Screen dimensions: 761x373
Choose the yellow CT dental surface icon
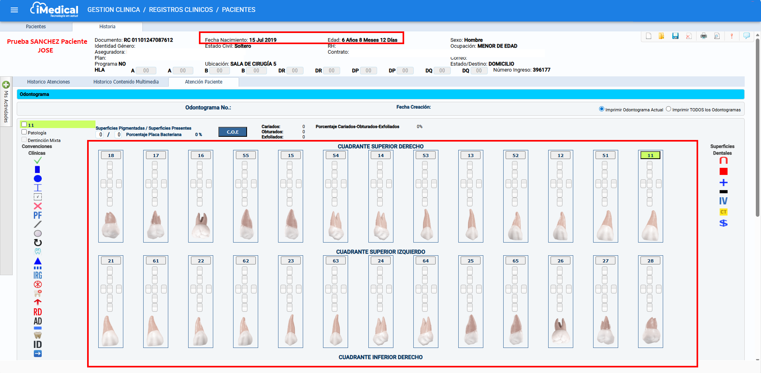click(x=723, y=212)
